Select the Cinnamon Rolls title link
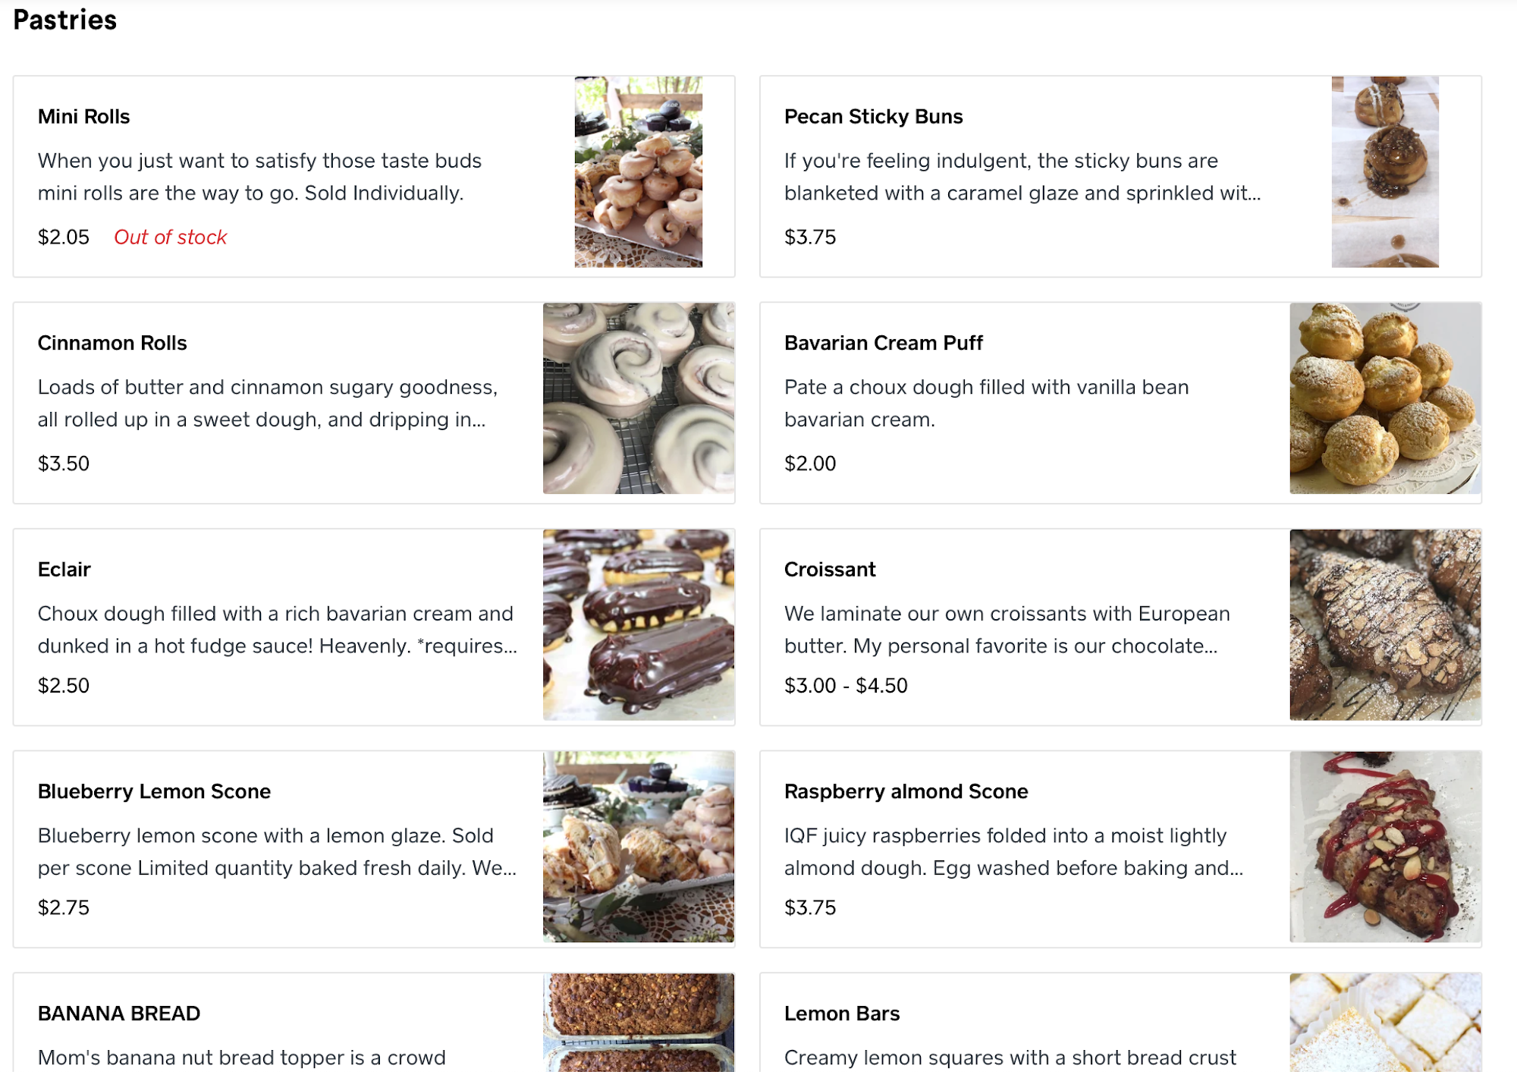1517x1072 pixels. [x=112, y=343]
